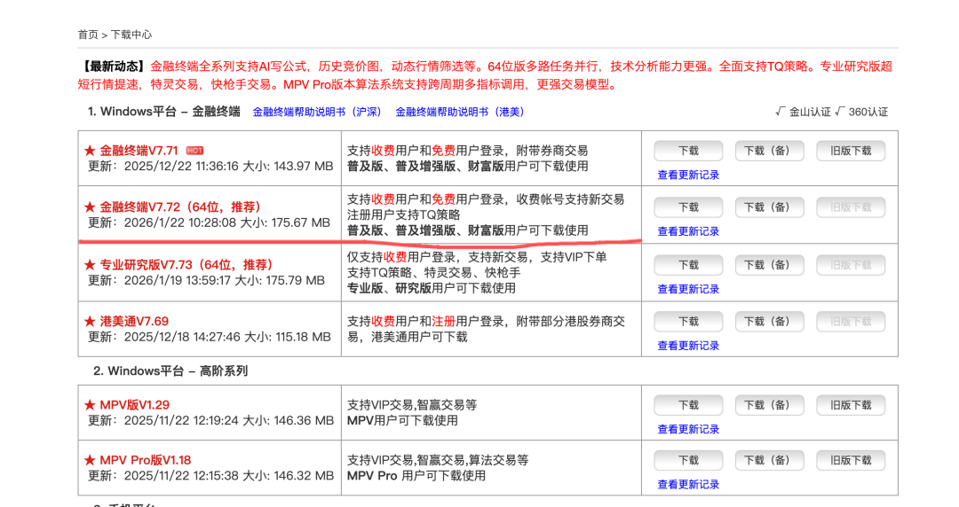Click 金融终端V7.72（64位，推荐）title
This screenshot has width=959, height=507.
tap(180, 207)
